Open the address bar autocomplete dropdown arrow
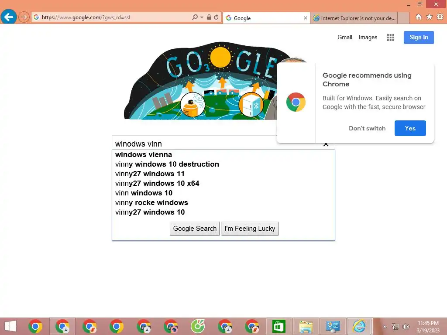This screenshot has width=447, height=335. pyautogui.click(x=202, y=17)
